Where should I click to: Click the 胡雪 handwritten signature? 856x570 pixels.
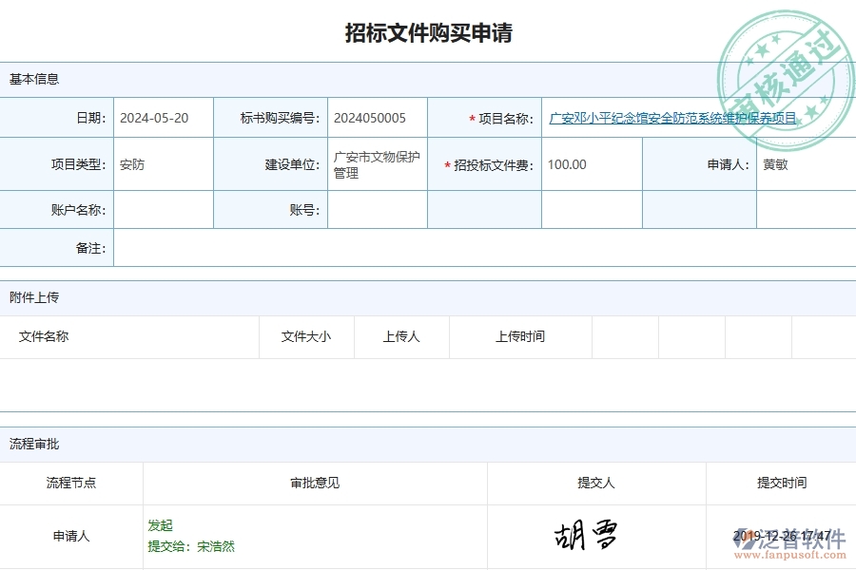tap(587, 535)
